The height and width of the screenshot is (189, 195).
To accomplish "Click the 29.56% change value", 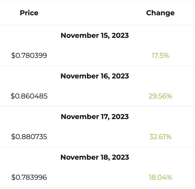I will click(160, 96).
